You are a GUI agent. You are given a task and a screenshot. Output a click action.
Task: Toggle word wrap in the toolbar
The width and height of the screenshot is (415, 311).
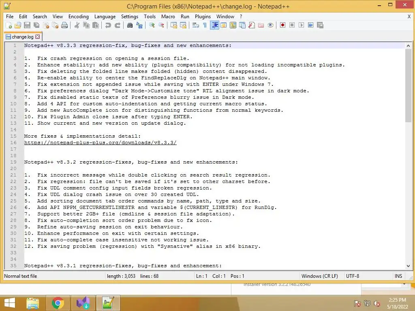[x=196, y=25]
